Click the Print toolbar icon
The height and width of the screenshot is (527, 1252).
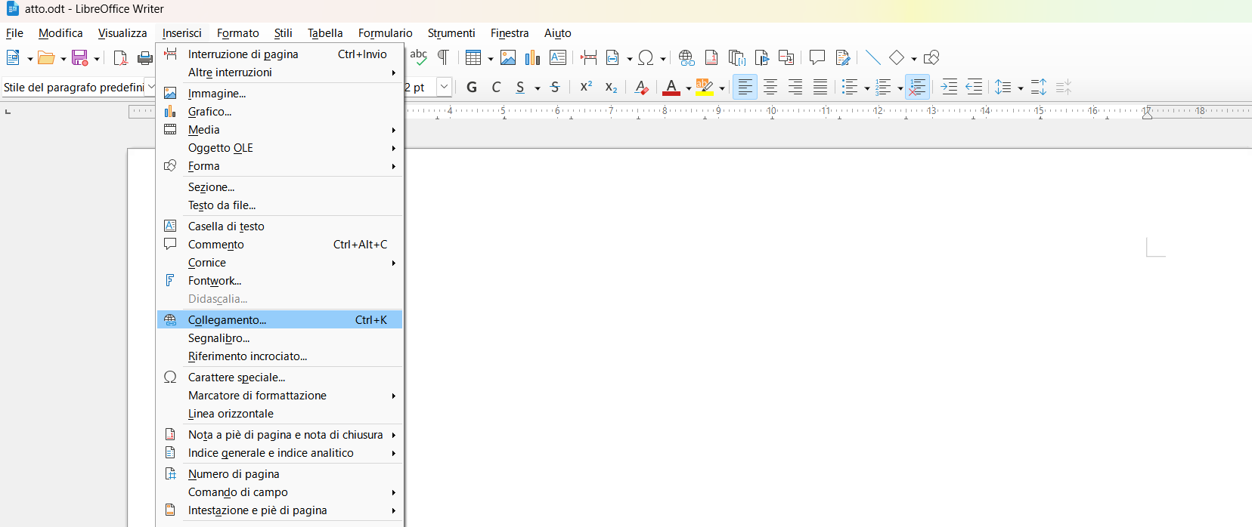click(145, 57)
